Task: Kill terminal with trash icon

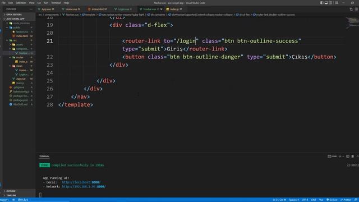Action: [353, 157]
